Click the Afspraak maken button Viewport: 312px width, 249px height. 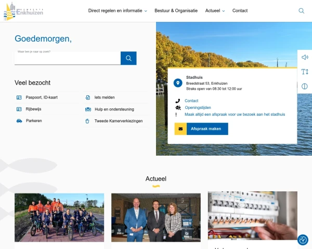[201, 129]
